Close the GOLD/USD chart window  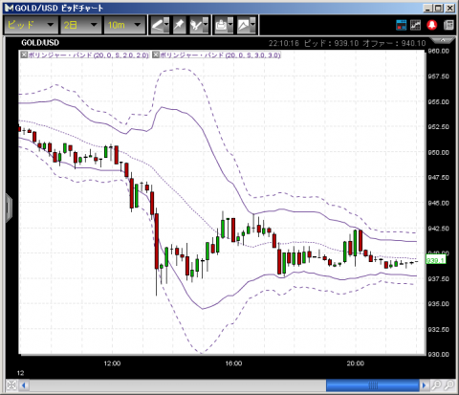[x=449, y=8]
